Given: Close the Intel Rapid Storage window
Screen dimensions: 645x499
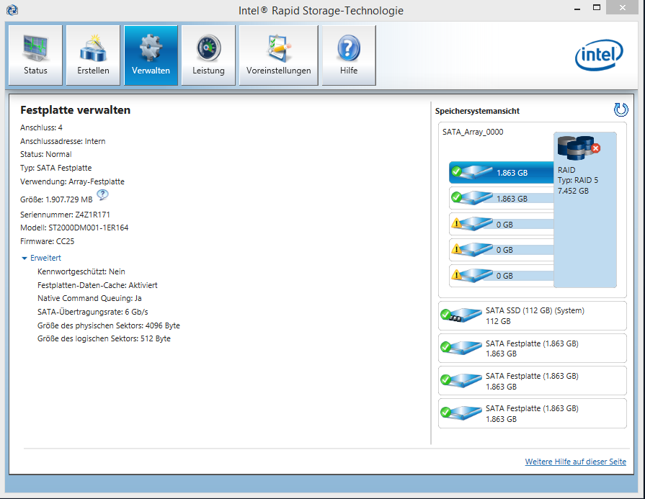Looking at the screenshot, I should (623, 8).
